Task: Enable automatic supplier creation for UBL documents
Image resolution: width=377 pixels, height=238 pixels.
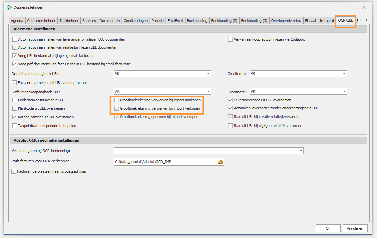Action: coord(15,39)
